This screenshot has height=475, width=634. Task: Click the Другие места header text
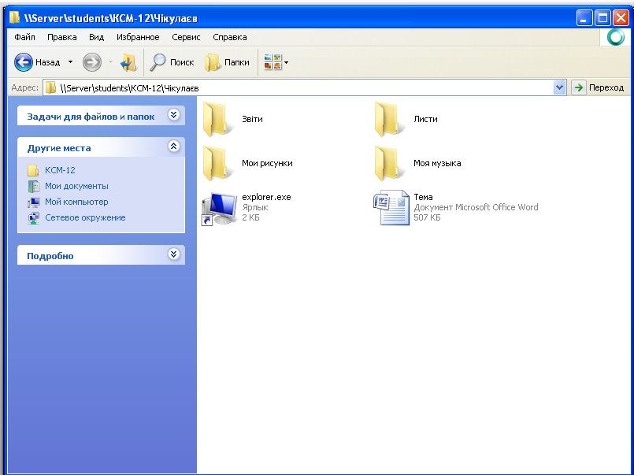click(59, 148)
